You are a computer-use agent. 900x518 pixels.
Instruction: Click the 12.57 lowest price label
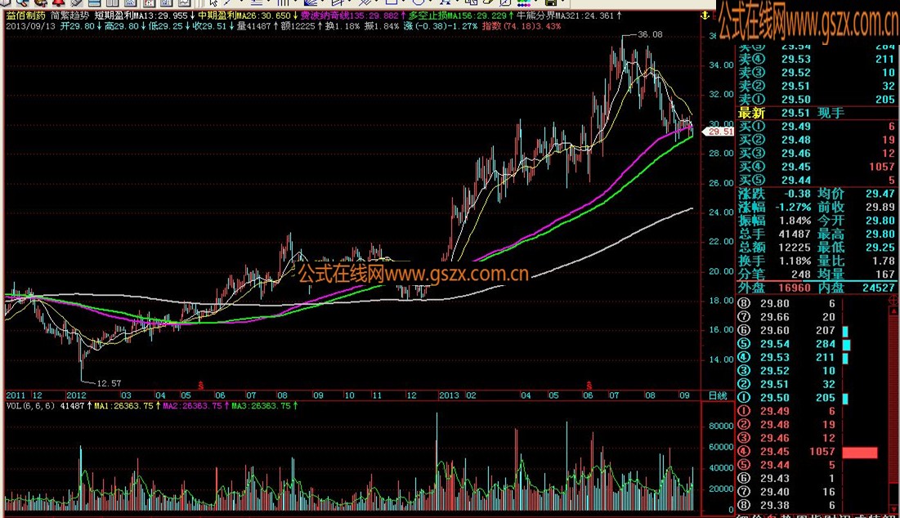click(x=109, y=383)
